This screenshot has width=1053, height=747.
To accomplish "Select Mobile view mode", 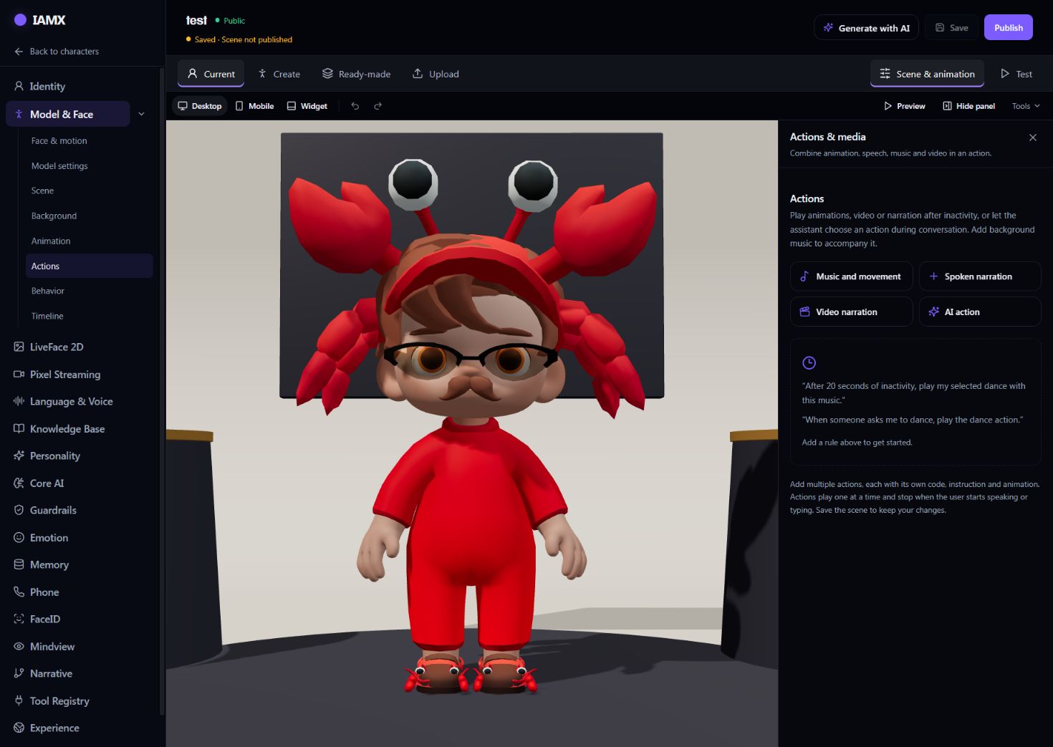I will pyautogui.click(x=254, y=106).
